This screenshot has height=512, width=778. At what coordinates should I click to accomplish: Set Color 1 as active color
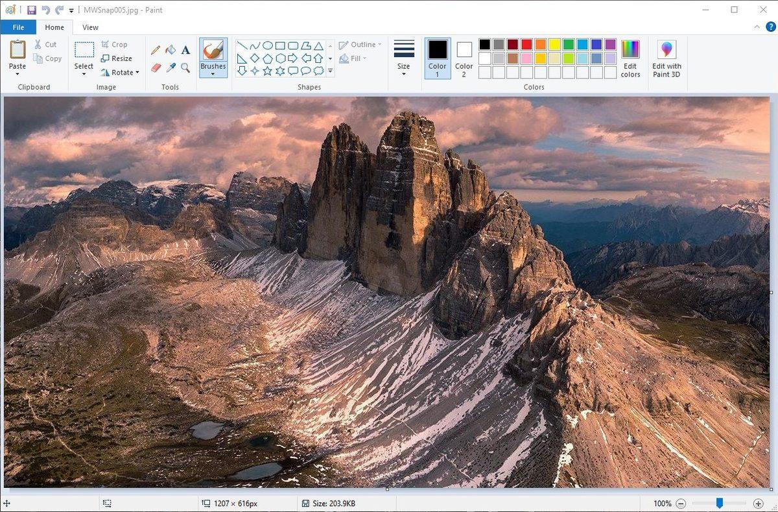pos(437,58)
